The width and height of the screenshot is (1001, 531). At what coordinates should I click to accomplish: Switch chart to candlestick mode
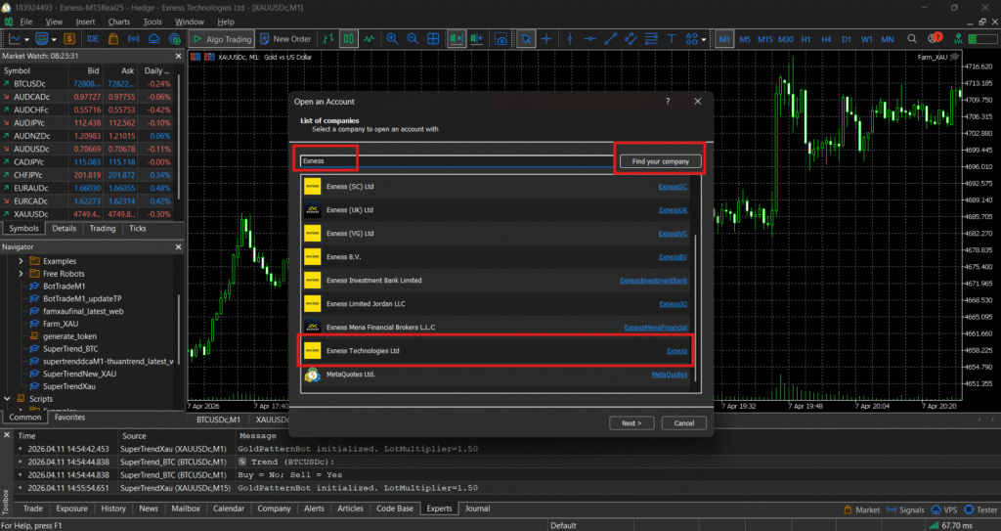point(348,39)
